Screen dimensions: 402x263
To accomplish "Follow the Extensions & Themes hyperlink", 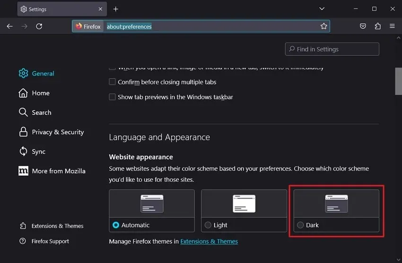I will click(209, 241).
